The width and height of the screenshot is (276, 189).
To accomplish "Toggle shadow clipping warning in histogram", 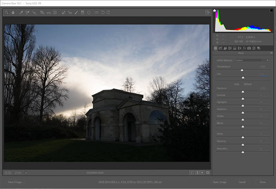I will (x=214, y=10).
